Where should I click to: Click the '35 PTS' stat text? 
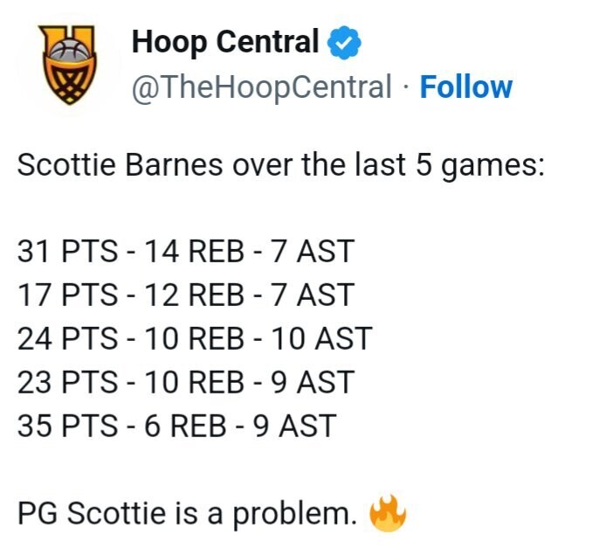pyautogui.click(x=67, y=426)
